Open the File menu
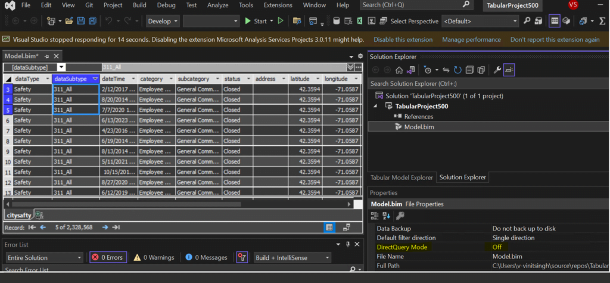This screenshot has width=610, height=283. point(26,5)
